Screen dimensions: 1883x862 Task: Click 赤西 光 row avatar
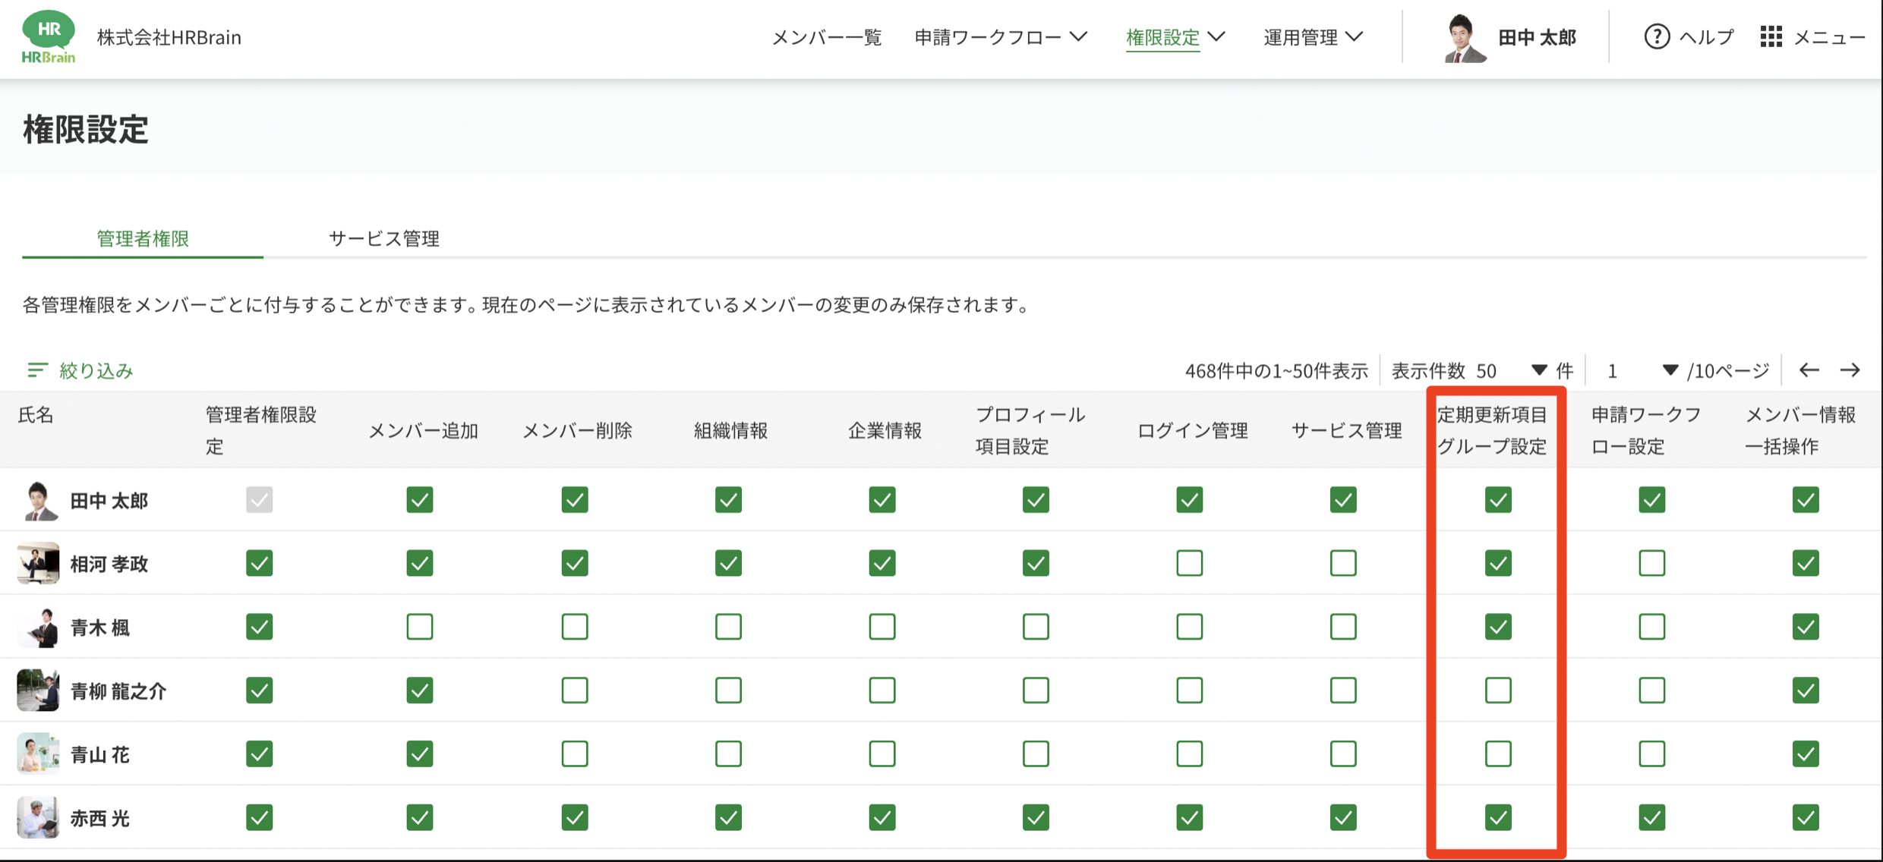pyautogui.click(x=38, y=817)
